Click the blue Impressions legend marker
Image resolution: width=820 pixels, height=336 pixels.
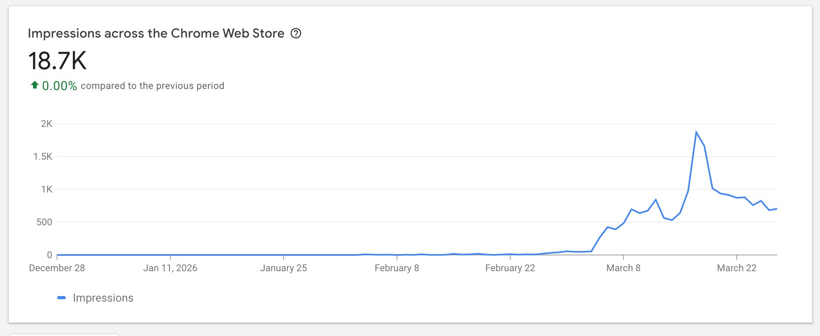click(x=61, y=298)
